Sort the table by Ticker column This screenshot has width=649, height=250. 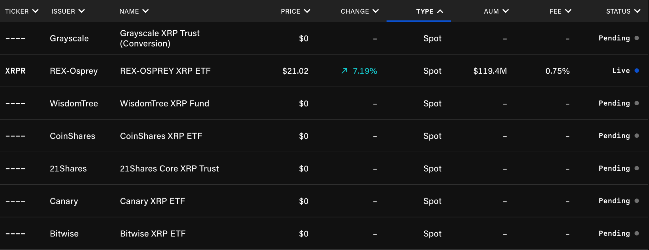22,11
